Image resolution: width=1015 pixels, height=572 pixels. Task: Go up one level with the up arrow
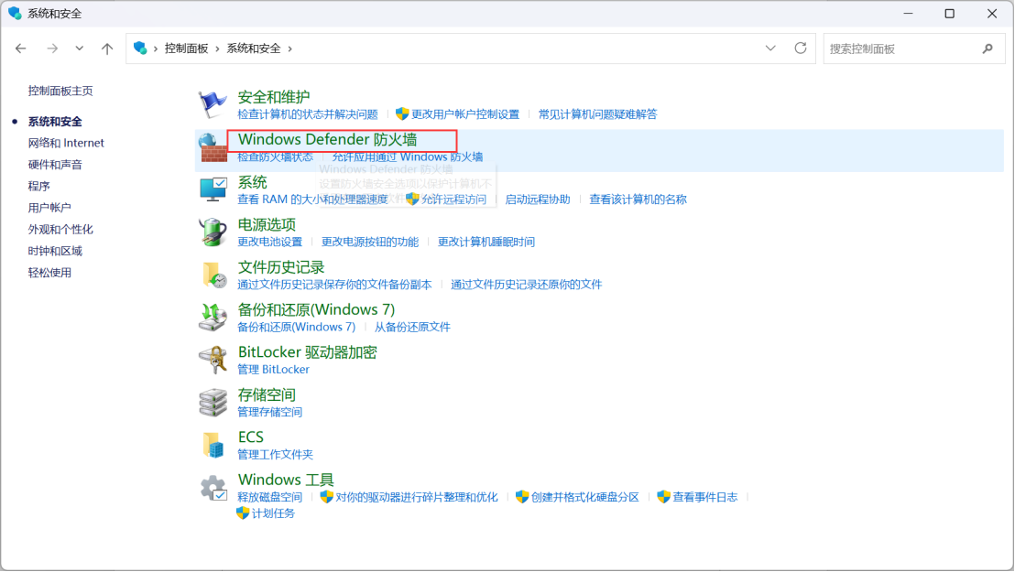coord(107,49)
